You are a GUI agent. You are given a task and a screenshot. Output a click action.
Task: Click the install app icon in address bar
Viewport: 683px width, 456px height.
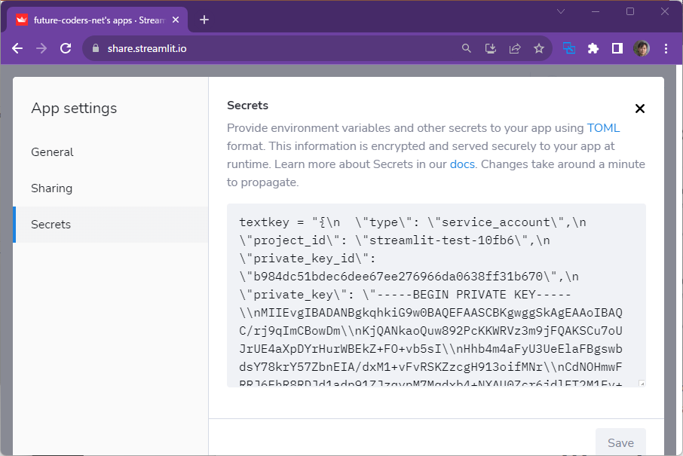[491, 48]
